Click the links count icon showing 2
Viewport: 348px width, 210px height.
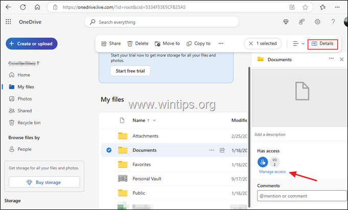pos(274,162)
